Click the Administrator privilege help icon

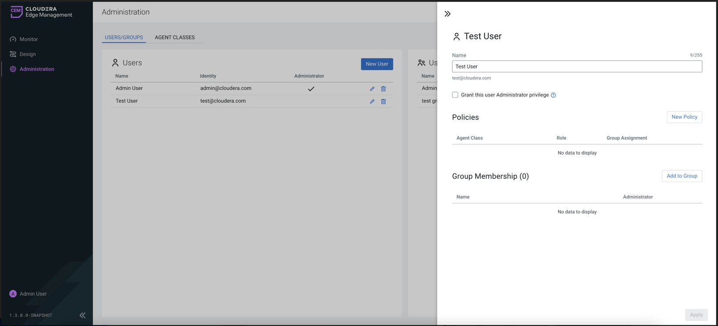pyautogui.click(x=553, y=95)
